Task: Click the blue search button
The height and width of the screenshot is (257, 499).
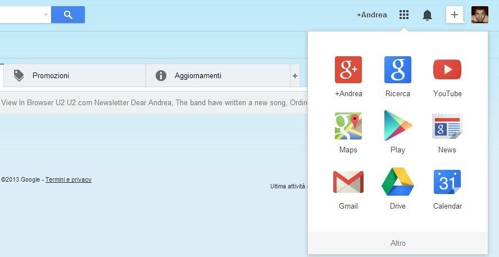Action: (x=68, y=15)
